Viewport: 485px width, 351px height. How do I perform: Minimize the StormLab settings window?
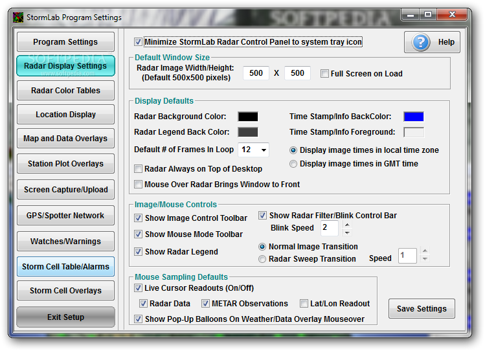(411, 14)
